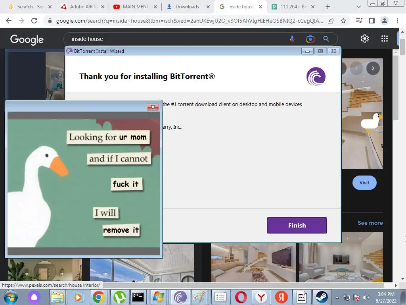
Task: Open Steam in taskbar
Action: pyautogui.click(x=322, y=297)
